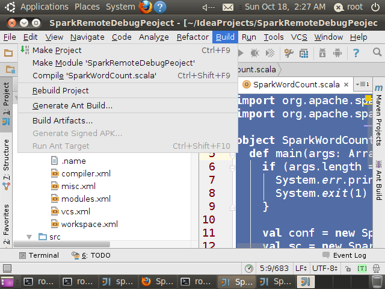
Task: Select Make Project from the Build menu
Action: point(128,51)
